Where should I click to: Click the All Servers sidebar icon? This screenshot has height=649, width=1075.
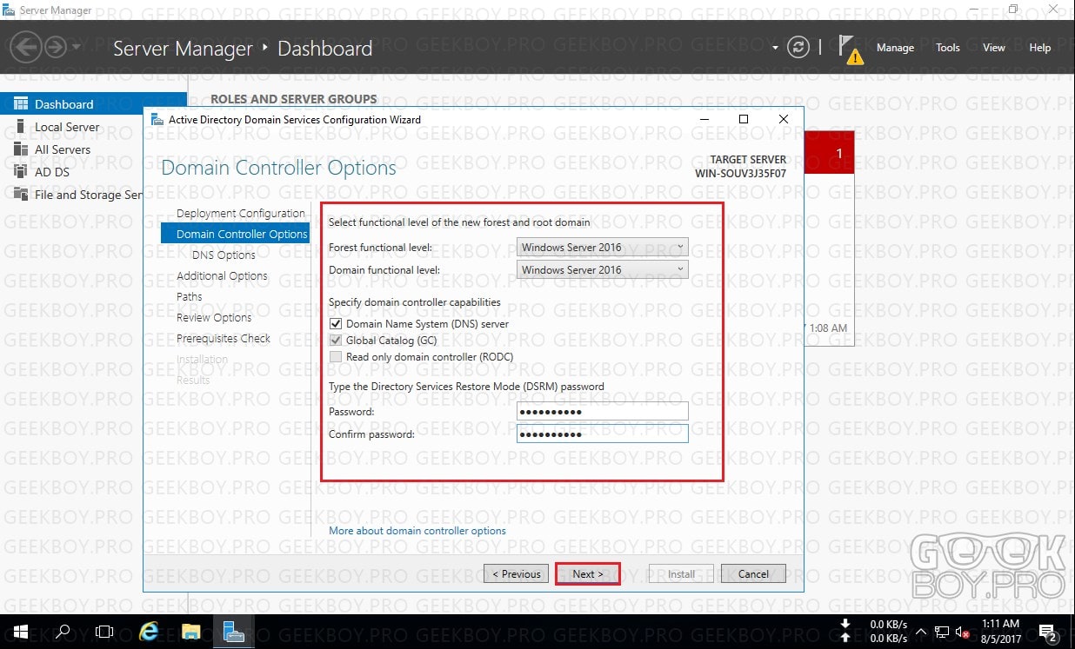click(x=21, y=149)
